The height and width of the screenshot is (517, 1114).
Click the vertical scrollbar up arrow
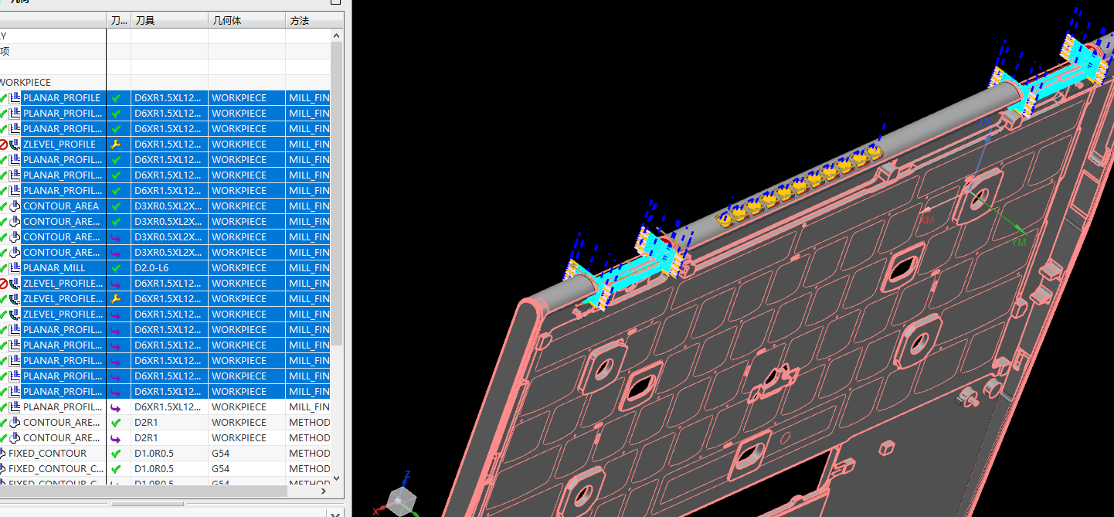337,35
